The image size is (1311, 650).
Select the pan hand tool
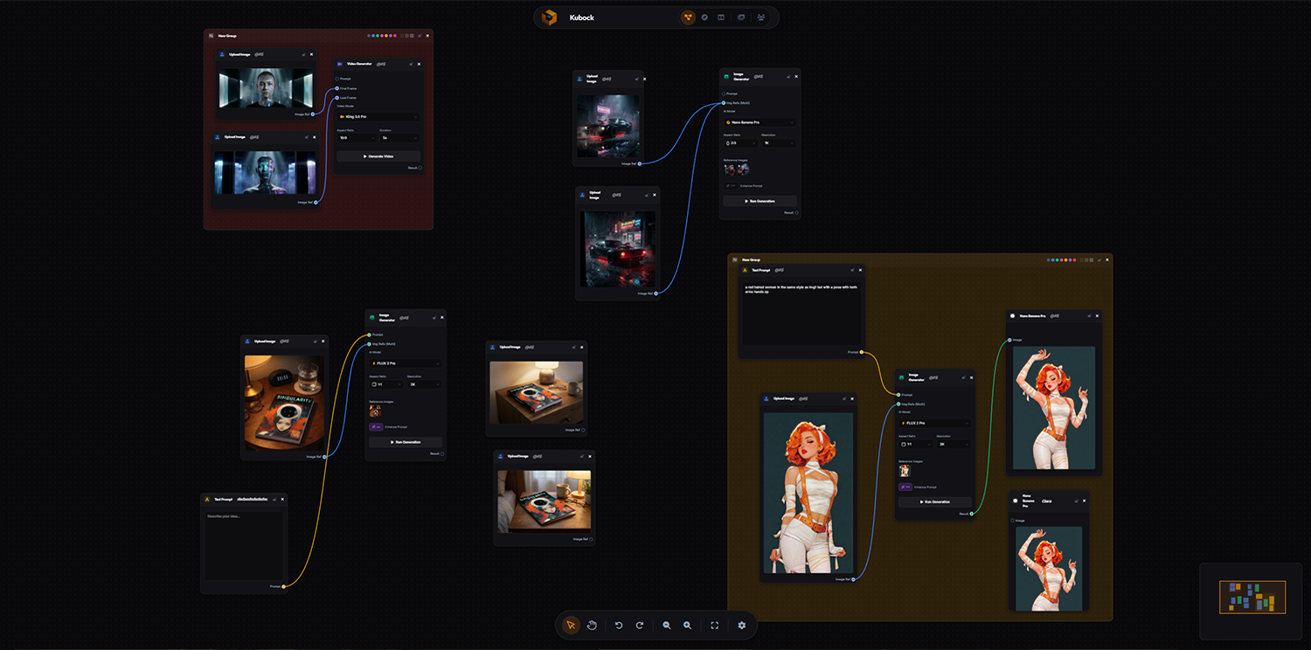point(593,626)
